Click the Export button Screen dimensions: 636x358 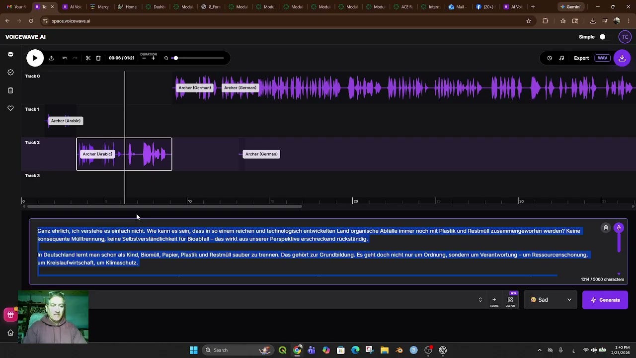581,58
